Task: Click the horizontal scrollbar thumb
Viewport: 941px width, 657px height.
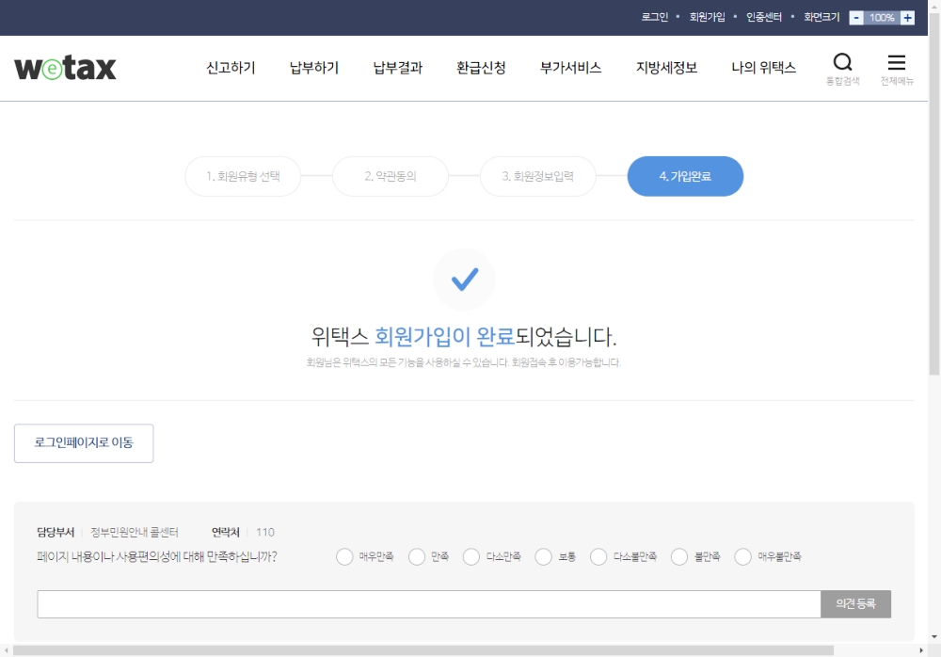Action: (423, 650)
